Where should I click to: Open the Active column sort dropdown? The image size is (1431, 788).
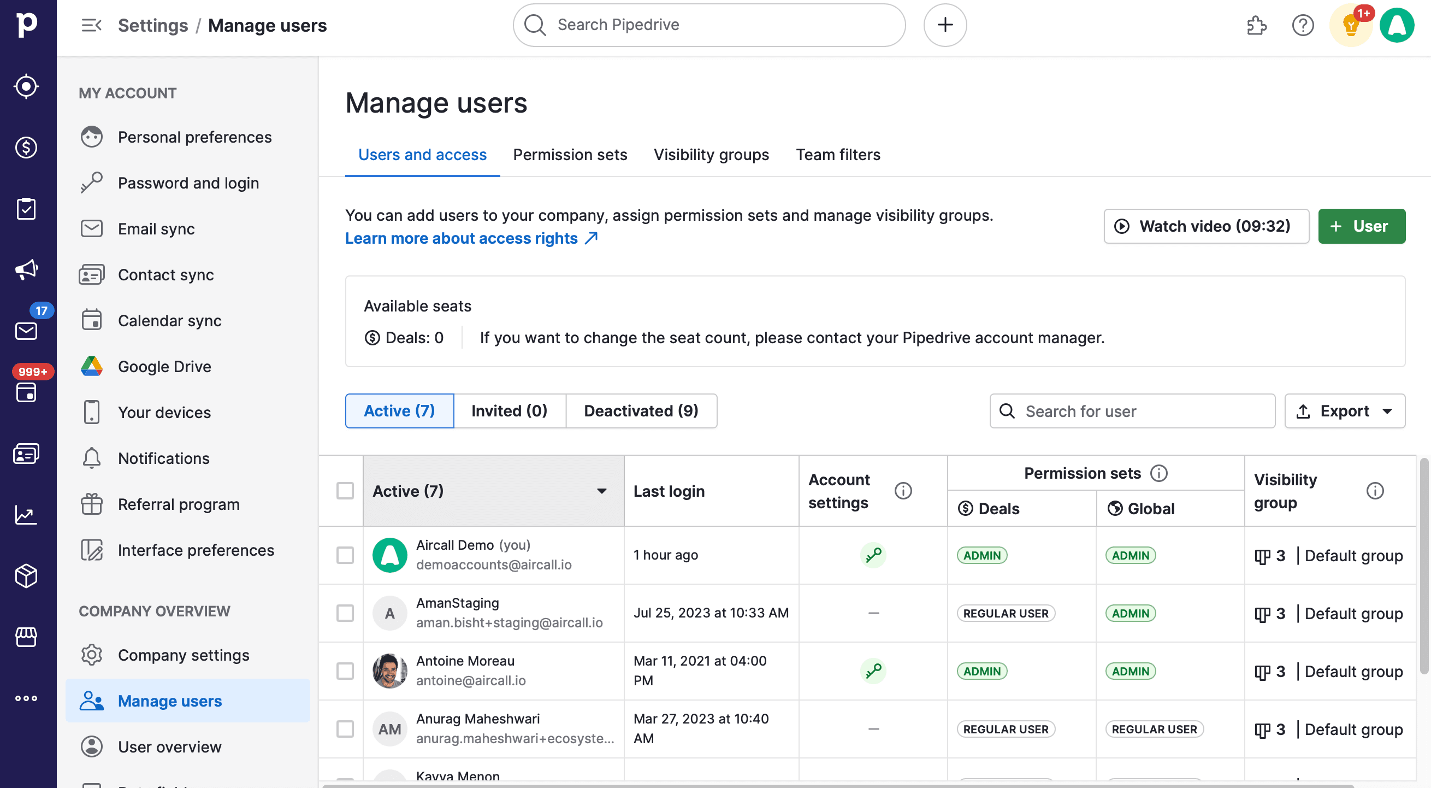[601, 491]
